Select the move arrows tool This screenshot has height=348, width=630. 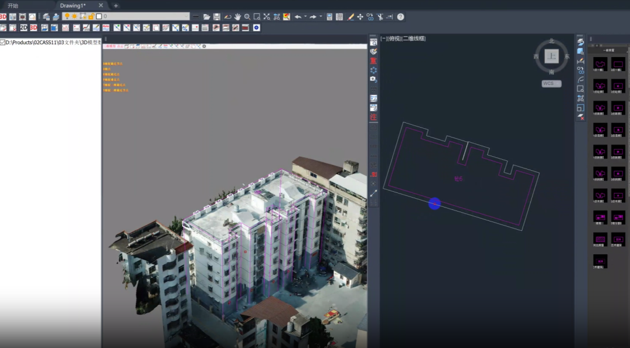coord(360,17)
